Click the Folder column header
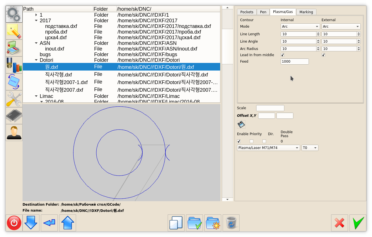Image resolution: width=372 pixels, height=237 pixels. tap(105, 9)
